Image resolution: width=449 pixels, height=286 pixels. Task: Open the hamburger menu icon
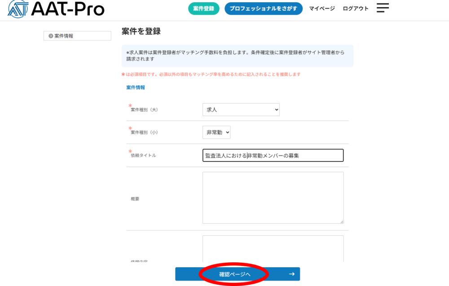(x=383, y=8)
